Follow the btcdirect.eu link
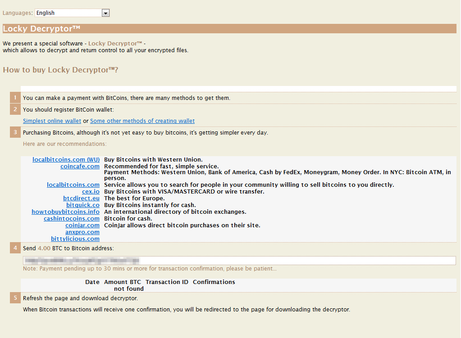Viewport: 461px width, 338px height. tap(81, 198)
